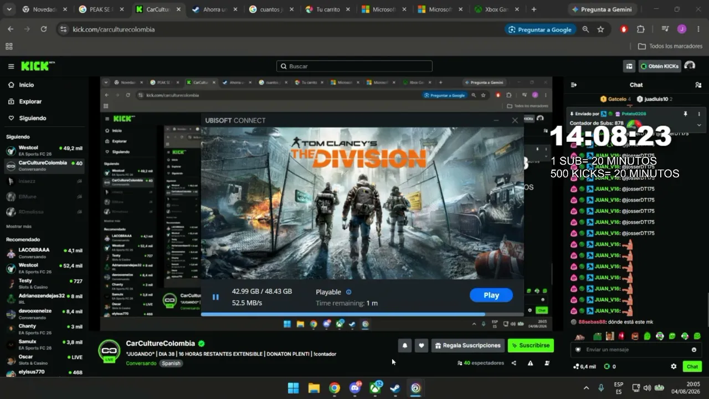709x399 pixels.
Task: Click the Enviar un mensaje chat input
Action: click(x=636, y=350)
